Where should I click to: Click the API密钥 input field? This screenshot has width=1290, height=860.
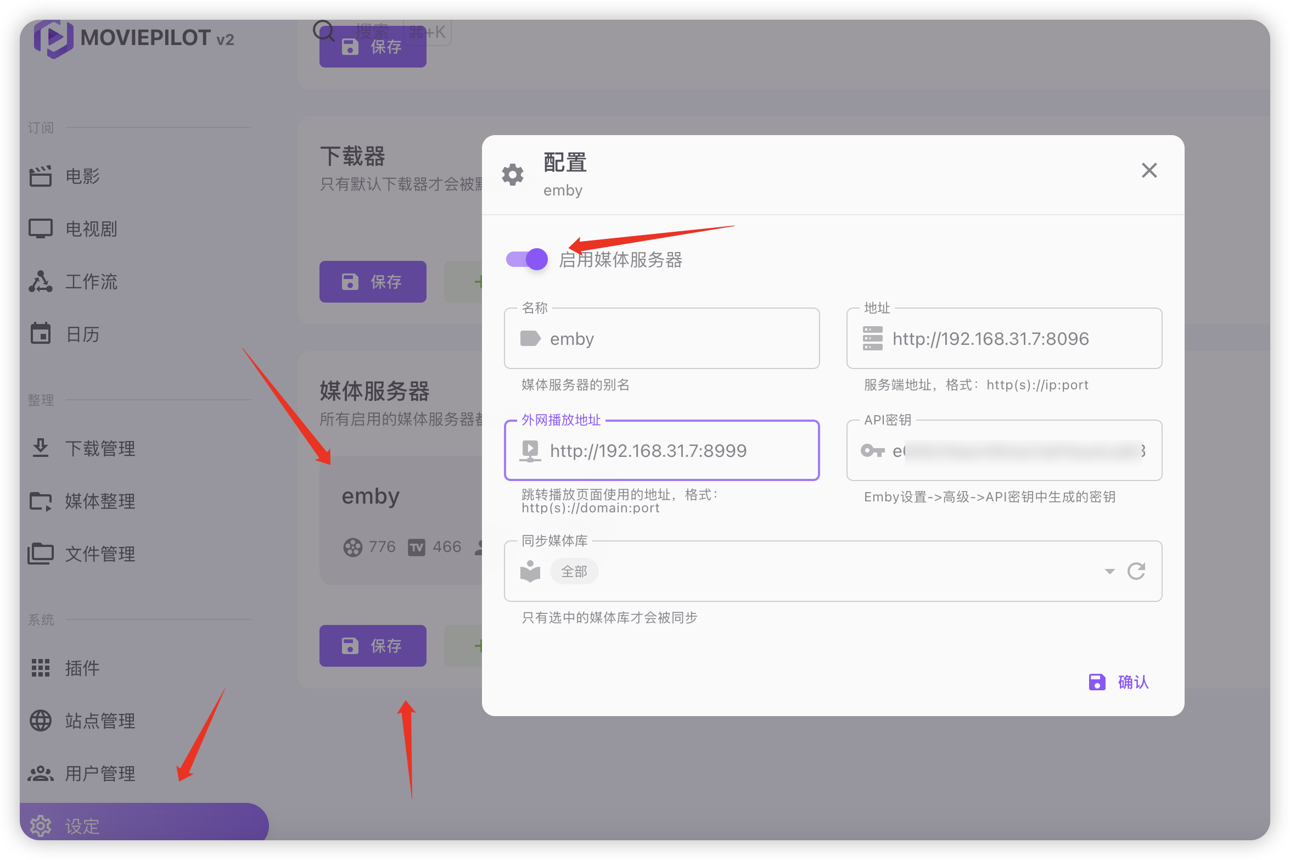tap(1004, 450)
